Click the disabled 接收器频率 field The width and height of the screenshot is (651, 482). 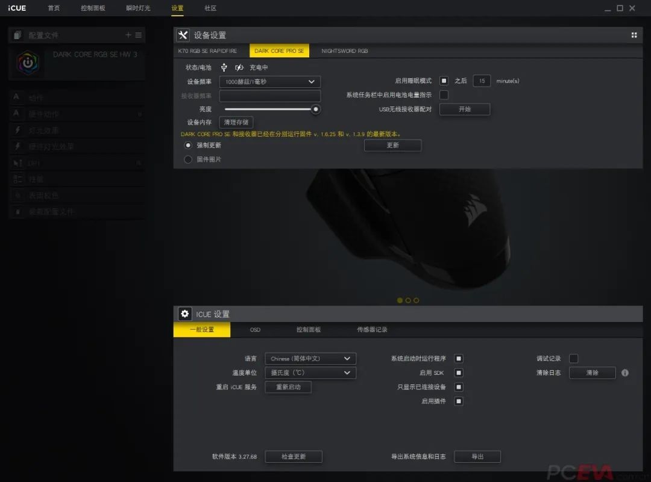270,96
